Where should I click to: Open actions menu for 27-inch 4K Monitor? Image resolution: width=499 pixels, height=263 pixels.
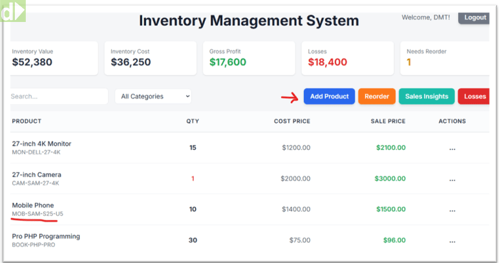click(452, 148)
